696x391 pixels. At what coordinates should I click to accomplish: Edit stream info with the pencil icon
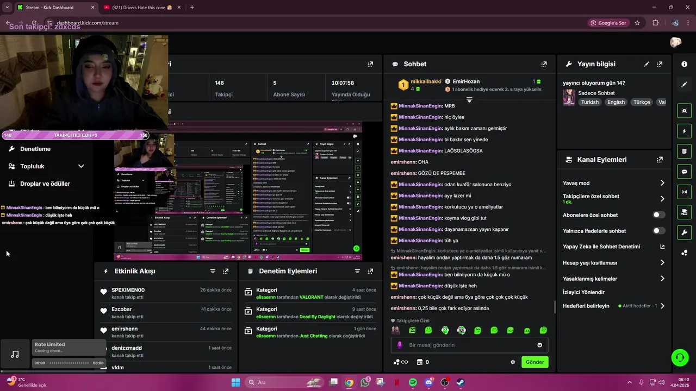647,64
